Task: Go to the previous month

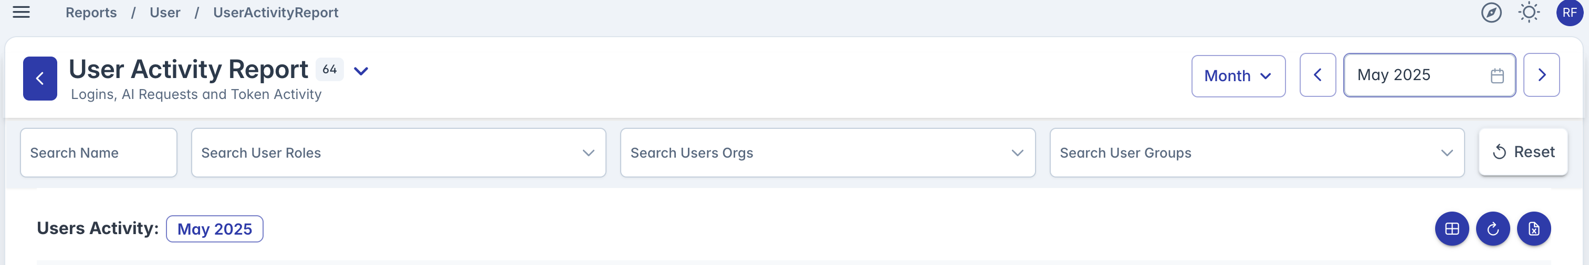Action: pyautogui.click(x=1318, y=75)
